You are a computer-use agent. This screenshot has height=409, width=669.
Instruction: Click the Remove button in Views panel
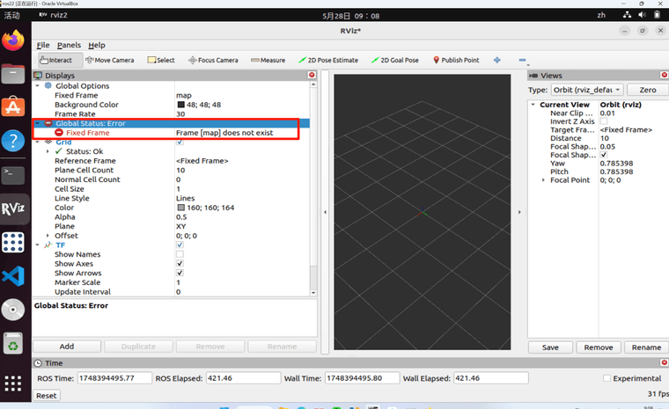point(599,347)
